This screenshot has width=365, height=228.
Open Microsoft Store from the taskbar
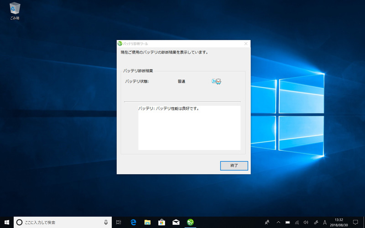coord(162,223)
